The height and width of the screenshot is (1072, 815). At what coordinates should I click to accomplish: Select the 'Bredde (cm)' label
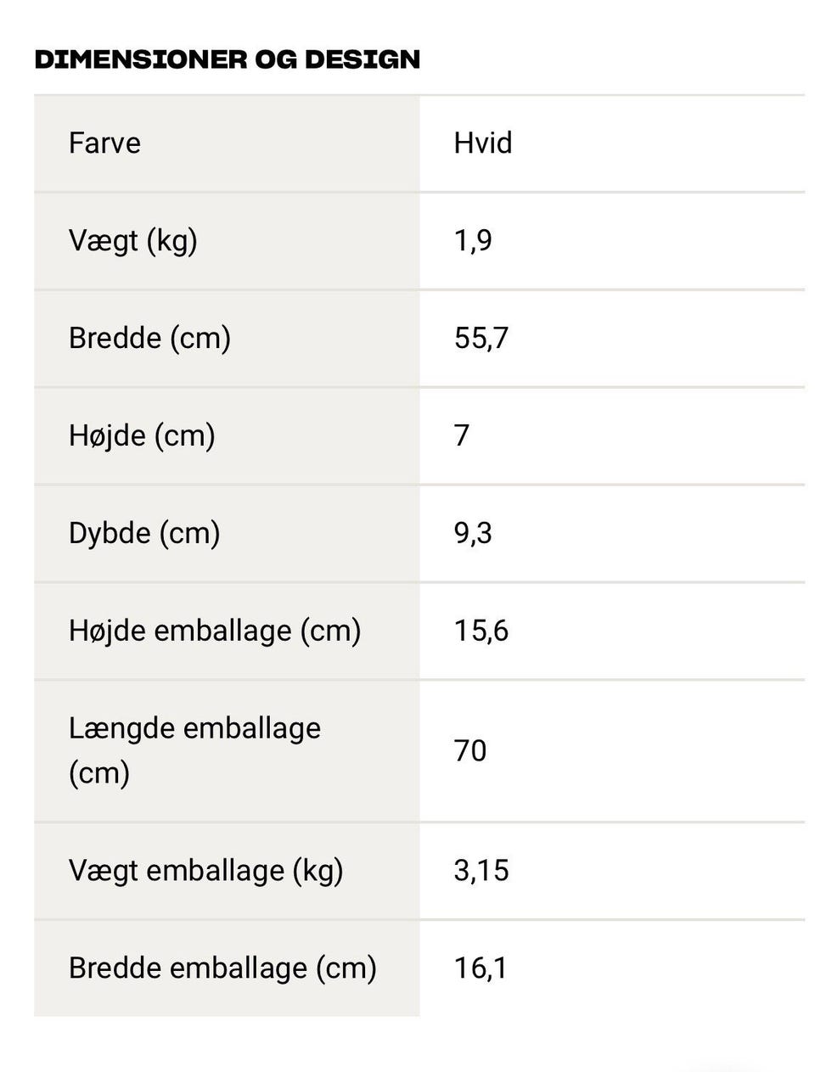[x=149, y=338]
